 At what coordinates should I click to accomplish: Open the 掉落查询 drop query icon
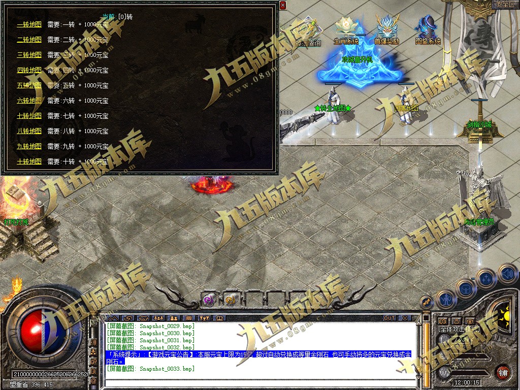(309, 32)
